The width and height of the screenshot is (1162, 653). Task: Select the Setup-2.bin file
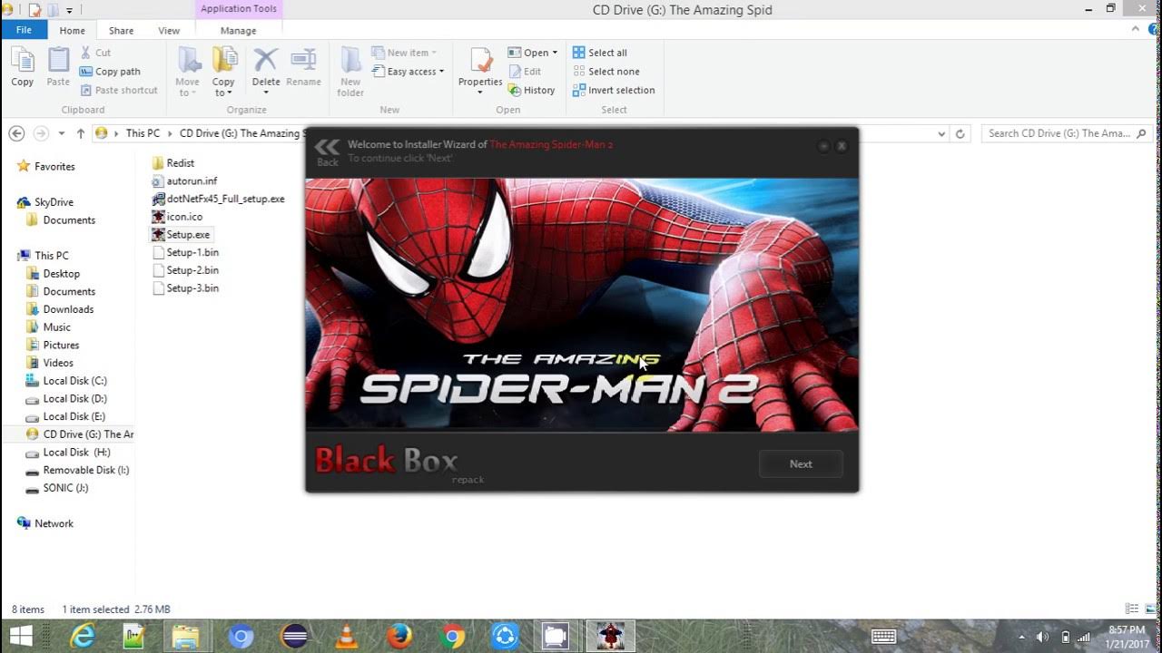tap(185, 270)
